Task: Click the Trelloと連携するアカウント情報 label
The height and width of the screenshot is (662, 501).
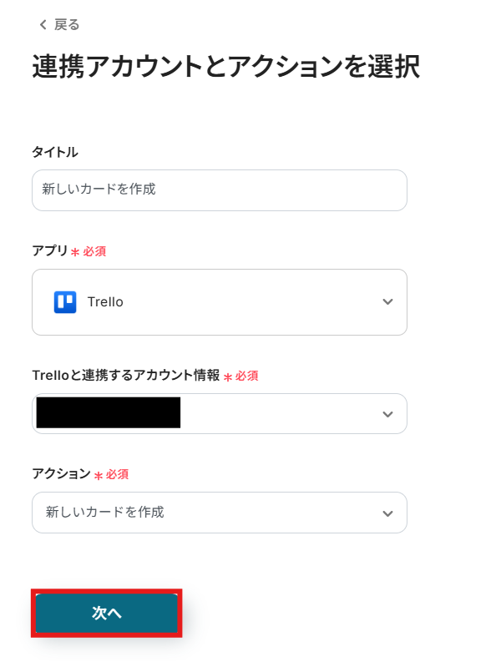Action: point(125,376)
